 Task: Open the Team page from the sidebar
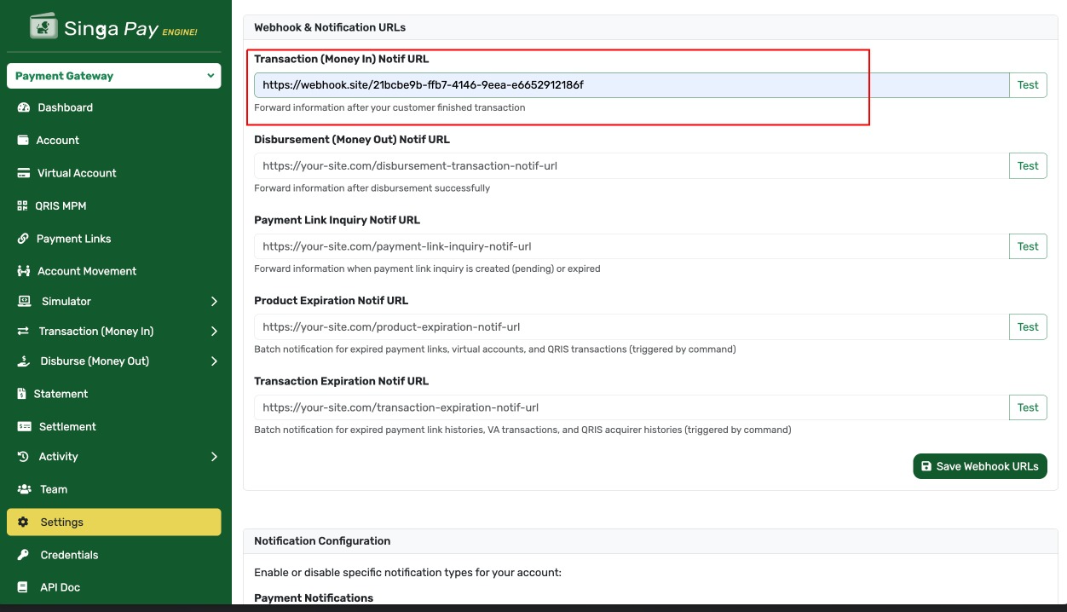(53, 488)
